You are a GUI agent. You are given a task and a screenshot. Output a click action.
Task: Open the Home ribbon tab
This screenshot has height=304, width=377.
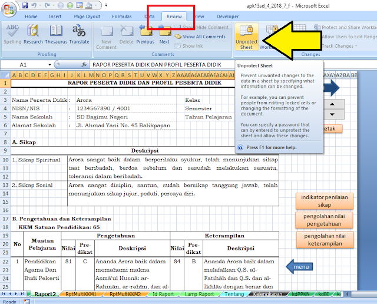[31, 16]
